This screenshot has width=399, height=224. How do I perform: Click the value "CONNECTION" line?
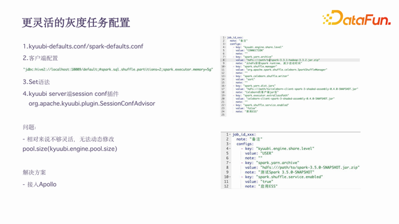pos(249,50)
